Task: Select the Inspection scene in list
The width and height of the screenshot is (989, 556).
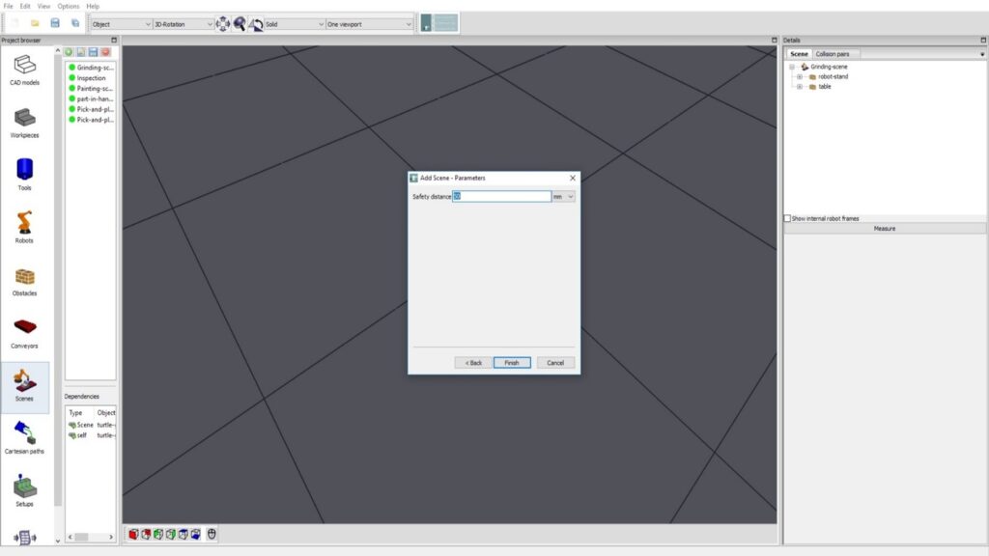Action: coord(91,78)
